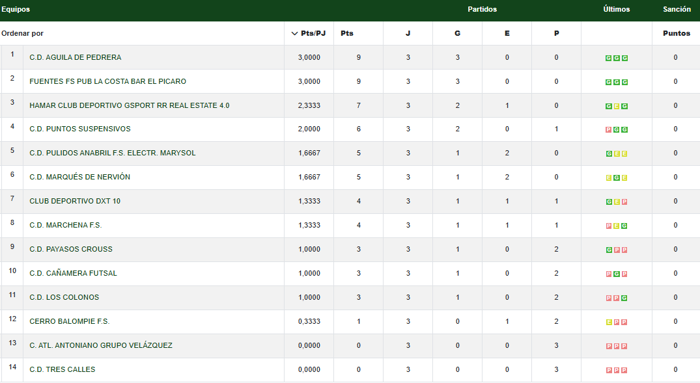
Task: Sort by the E draws column header
Action: pyautogui.click(x=507, y=33)
